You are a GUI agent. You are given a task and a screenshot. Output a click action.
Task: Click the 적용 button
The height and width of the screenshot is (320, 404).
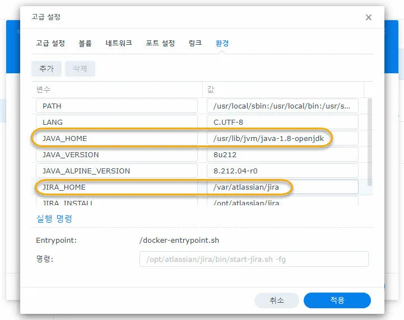337,300
